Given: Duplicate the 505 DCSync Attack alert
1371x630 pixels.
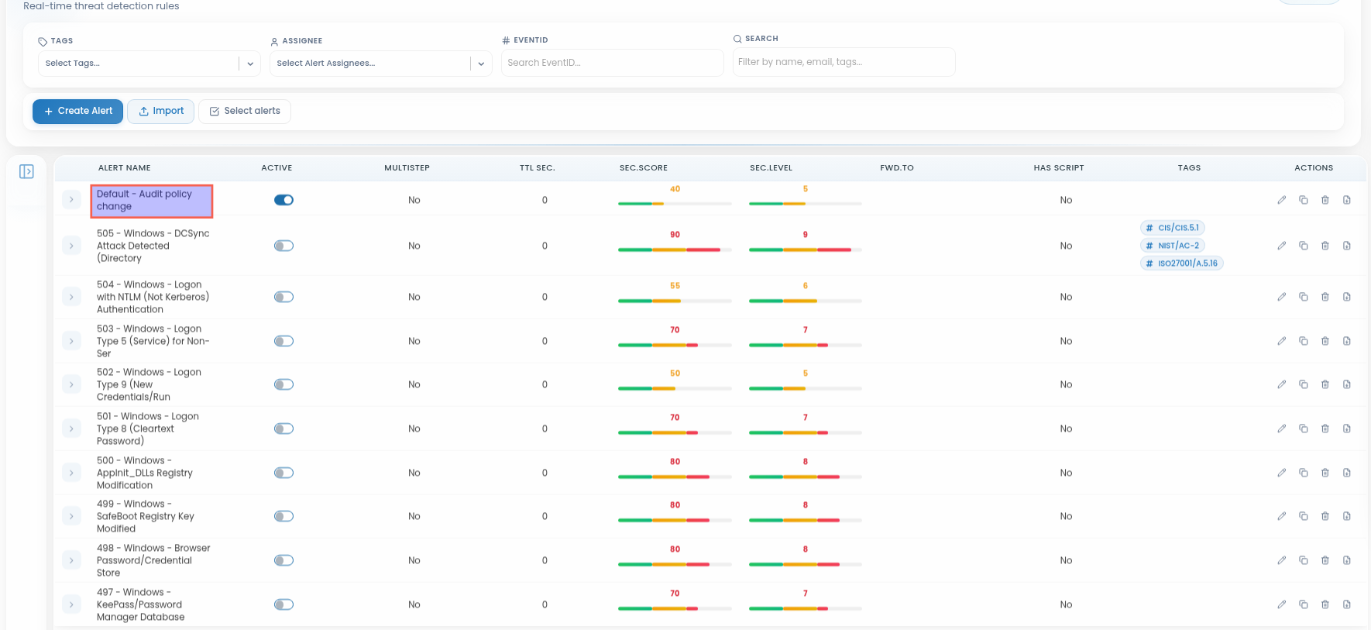Looking at the screenshot, I should tap(1303, 246).
